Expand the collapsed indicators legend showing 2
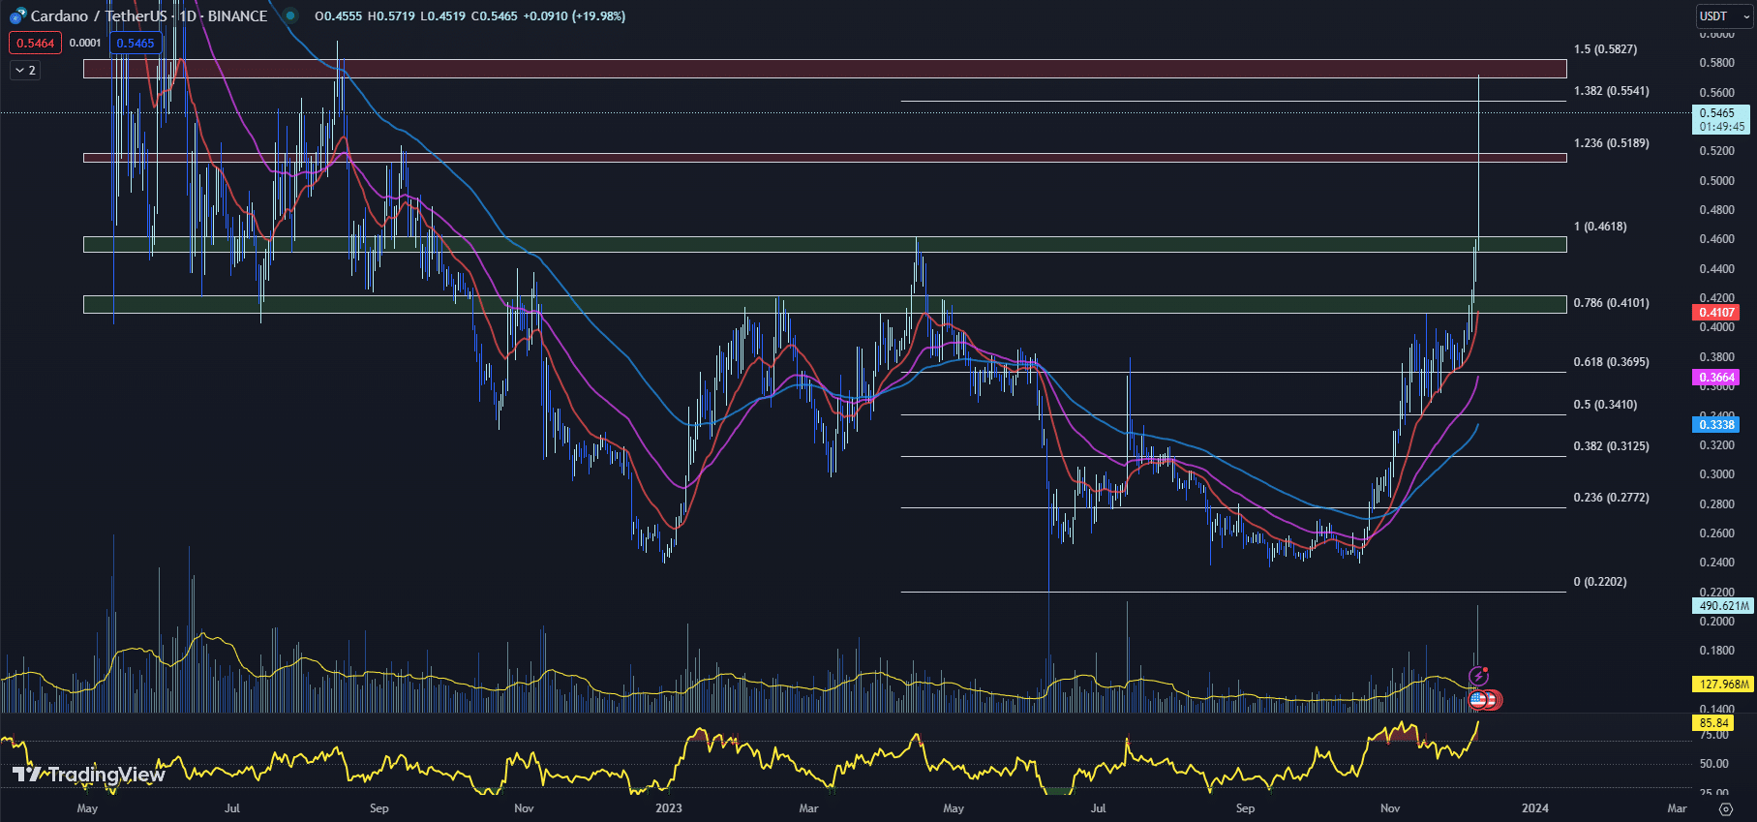This screenshot has height=822, width=1757. coord(25,70)
